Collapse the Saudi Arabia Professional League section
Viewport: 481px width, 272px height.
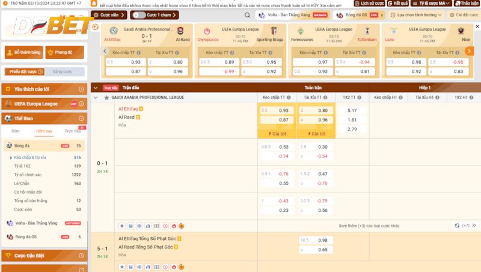(x=95, y=97)
